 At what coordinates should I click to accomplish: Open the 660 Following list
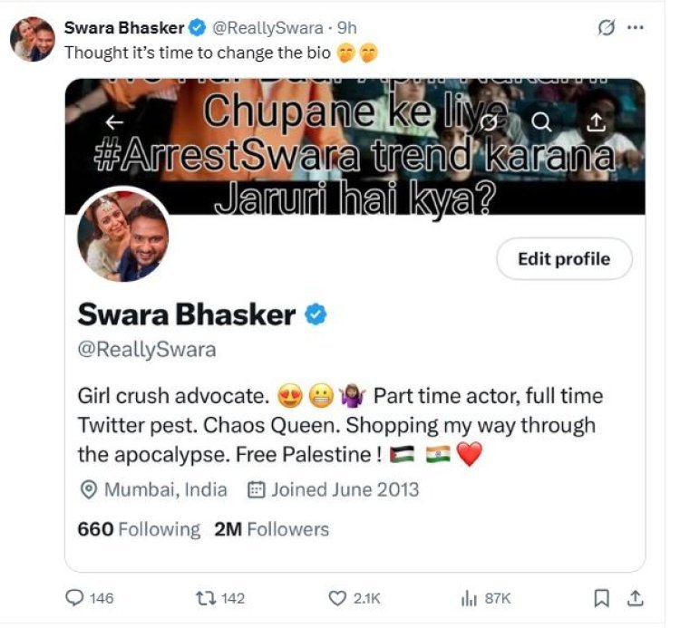click(139, 529)
